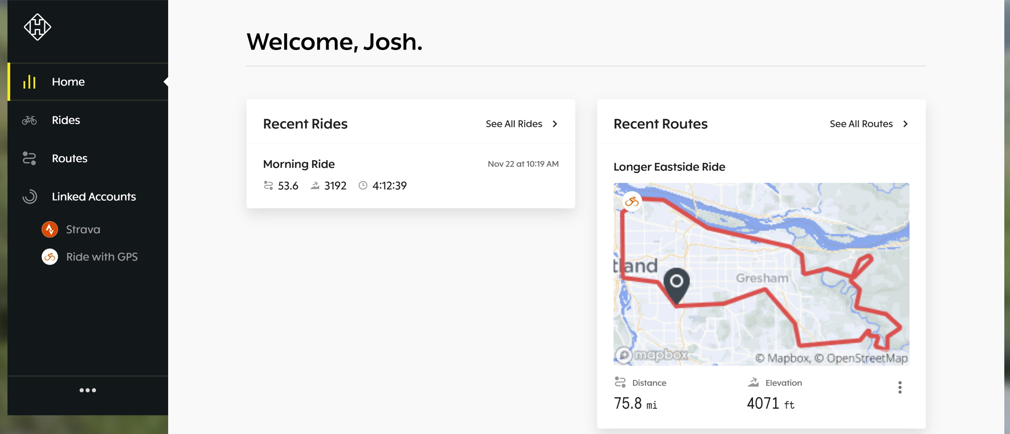Click chevron next to See All Rides
Image resolution: width=1010 pixels, height=434 pixels.
(555, 124)
